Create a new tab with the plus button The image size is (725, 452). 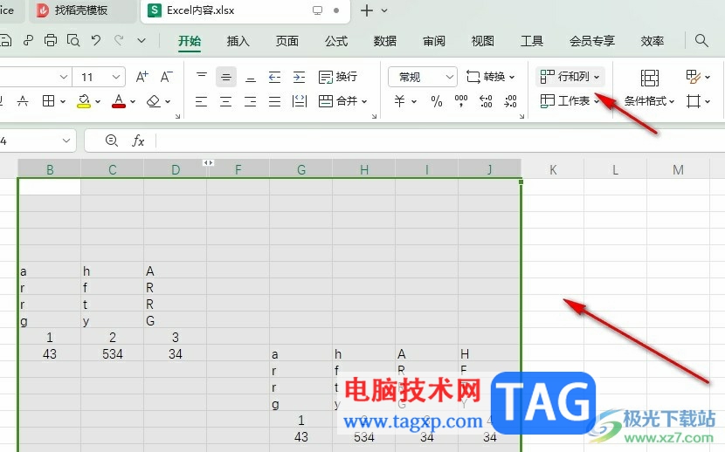click(x=367, y=10)
